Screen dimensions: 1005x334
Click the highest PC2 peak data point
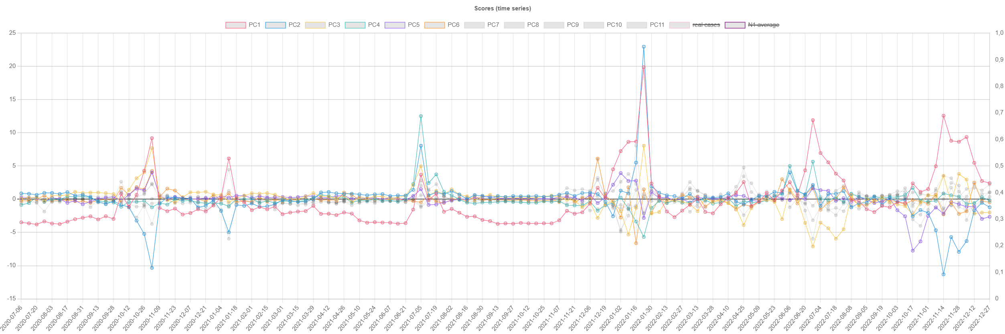[x=644, y=47]
